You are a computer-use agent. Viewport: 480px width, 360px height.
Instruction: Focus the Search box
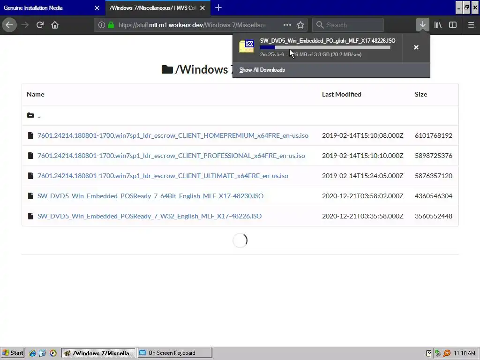click(x=348, y=25)
